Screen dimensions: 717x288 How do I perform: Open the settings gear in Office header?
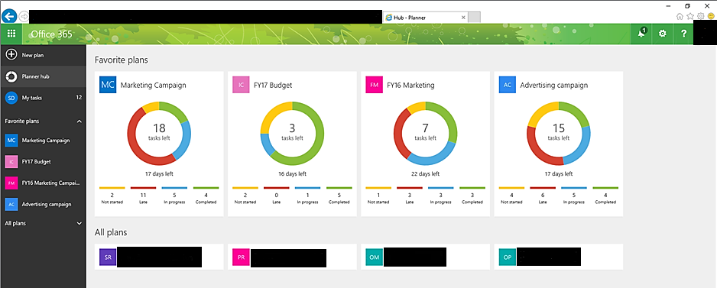click(x=662, y=34)
